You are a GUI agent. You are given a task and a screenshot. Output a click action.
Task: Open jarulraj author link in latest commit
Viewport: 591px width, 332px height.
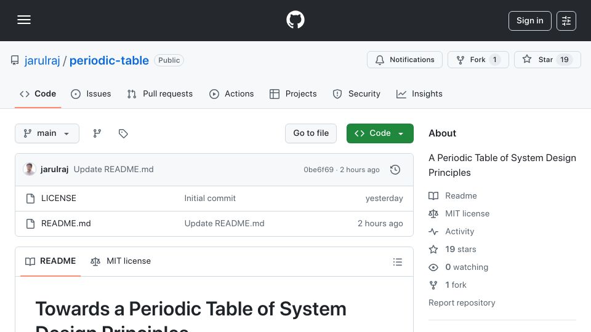coord(55,170)
